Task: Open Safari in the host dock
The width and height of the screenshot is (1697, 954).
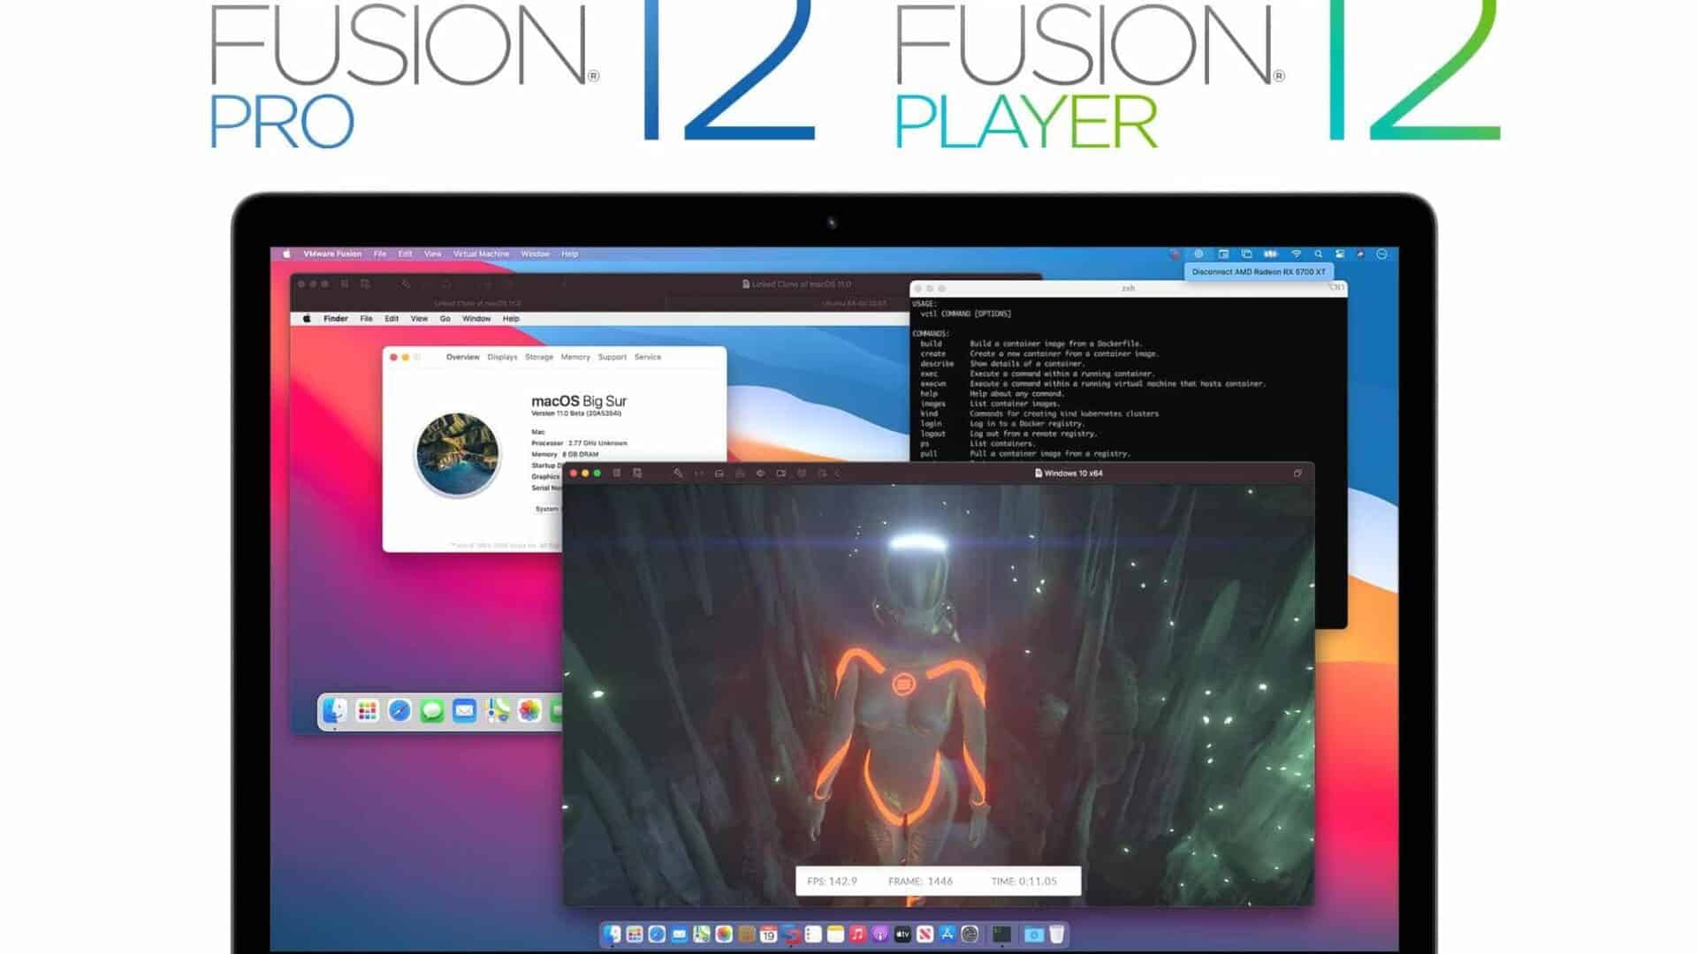Action: pos(657,934)
